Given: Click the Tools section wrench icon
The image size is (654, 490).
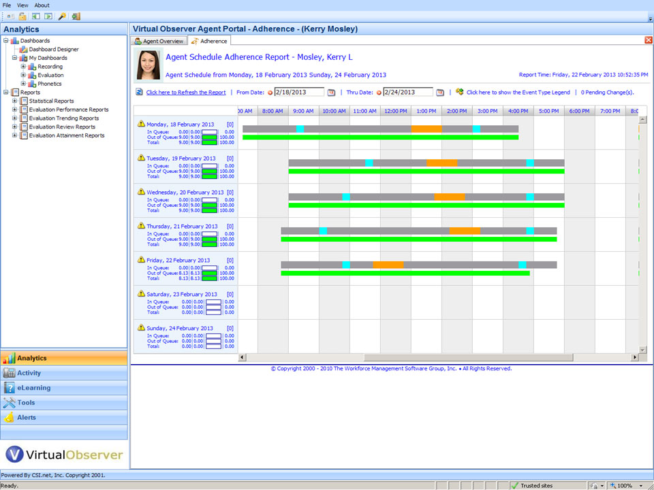Looking at the screenshot, I should point(9,402).
